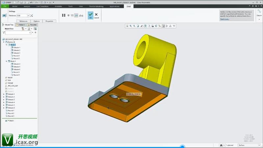Click the Model Tree columns icon
The width and height of the screenshot is (263, 148).
pos(35,29)
